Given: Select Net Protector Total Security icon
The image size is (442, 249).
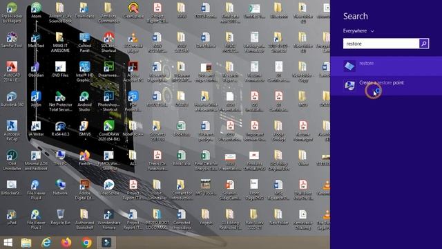Looking at the screenshot, I should pos(60,101).
